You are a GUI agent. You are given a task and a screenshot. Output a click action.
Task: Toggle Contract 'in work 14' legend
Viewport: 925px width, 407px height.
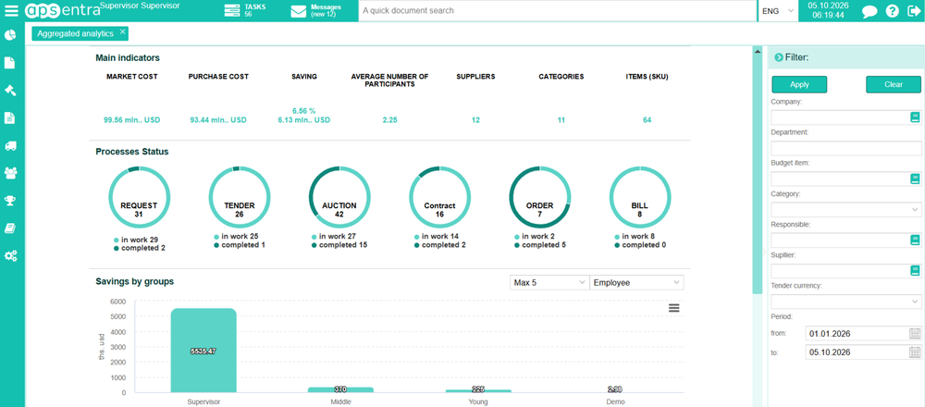(x=437, y=237)
